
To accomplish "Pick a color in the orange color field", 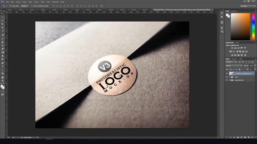I will pyautogui.click(x=240, y=27).
